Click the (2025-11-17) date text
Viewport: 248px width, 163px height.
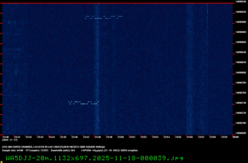[x=10, y=140]
